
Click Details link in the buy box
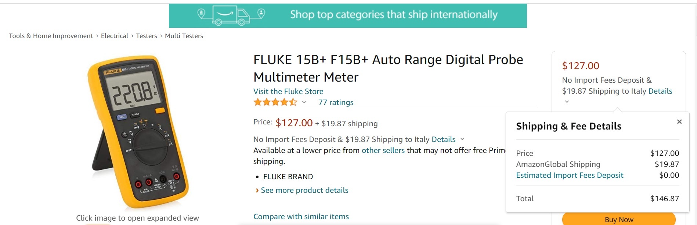[x=660, y=91]
